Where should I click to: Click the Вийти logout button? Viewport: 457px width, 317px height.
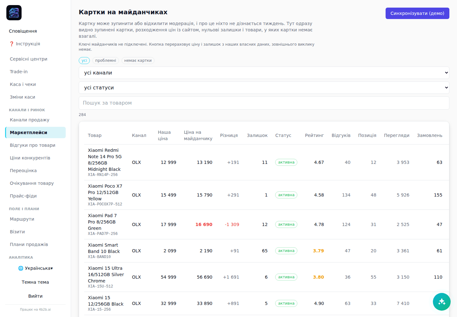coord(35,296)
